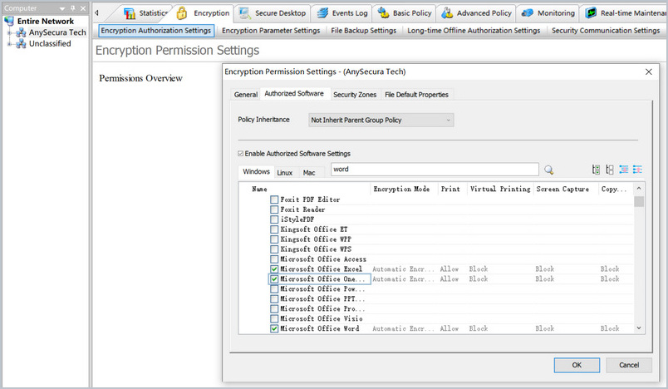This screenshot has width=668, height=389.
Task: Click the Unclassified group icon
Action: (21, 43)
